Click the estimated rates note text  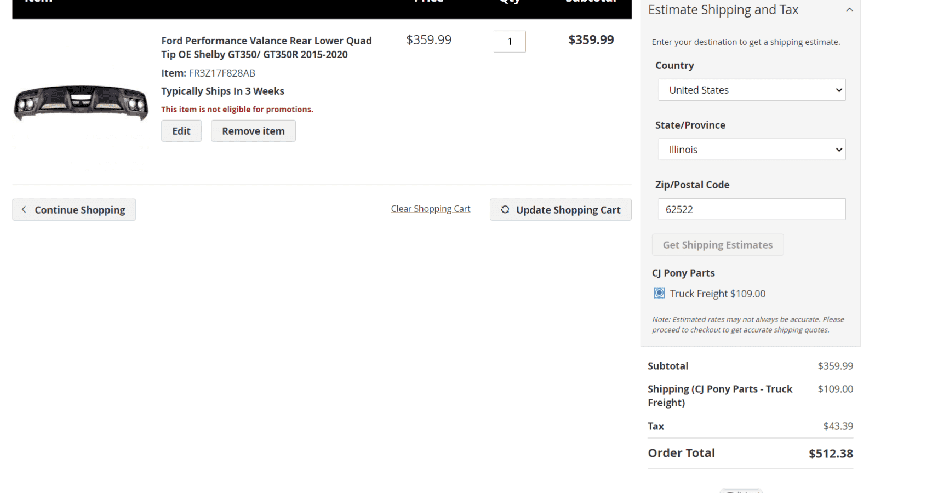(x=748, y=324)
